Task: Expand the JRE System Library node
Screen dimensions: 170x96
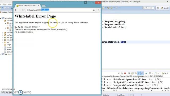Action: (x=3, y=37)
